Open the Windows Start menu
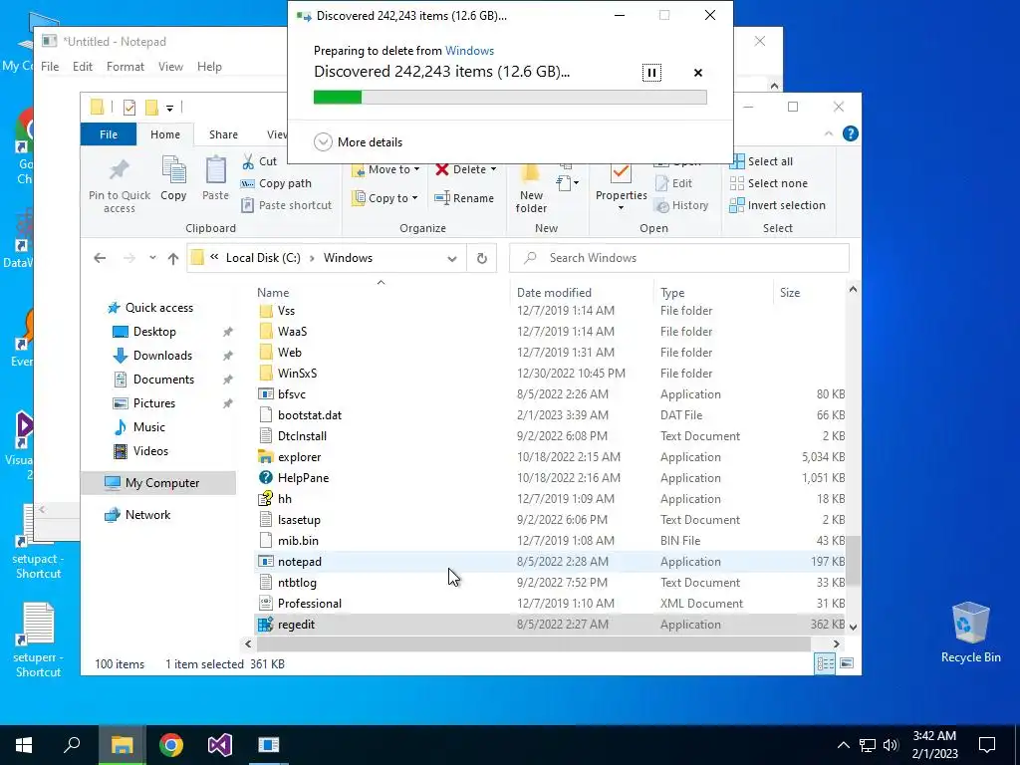This screenshot has height=765, width=1020. 24,745
